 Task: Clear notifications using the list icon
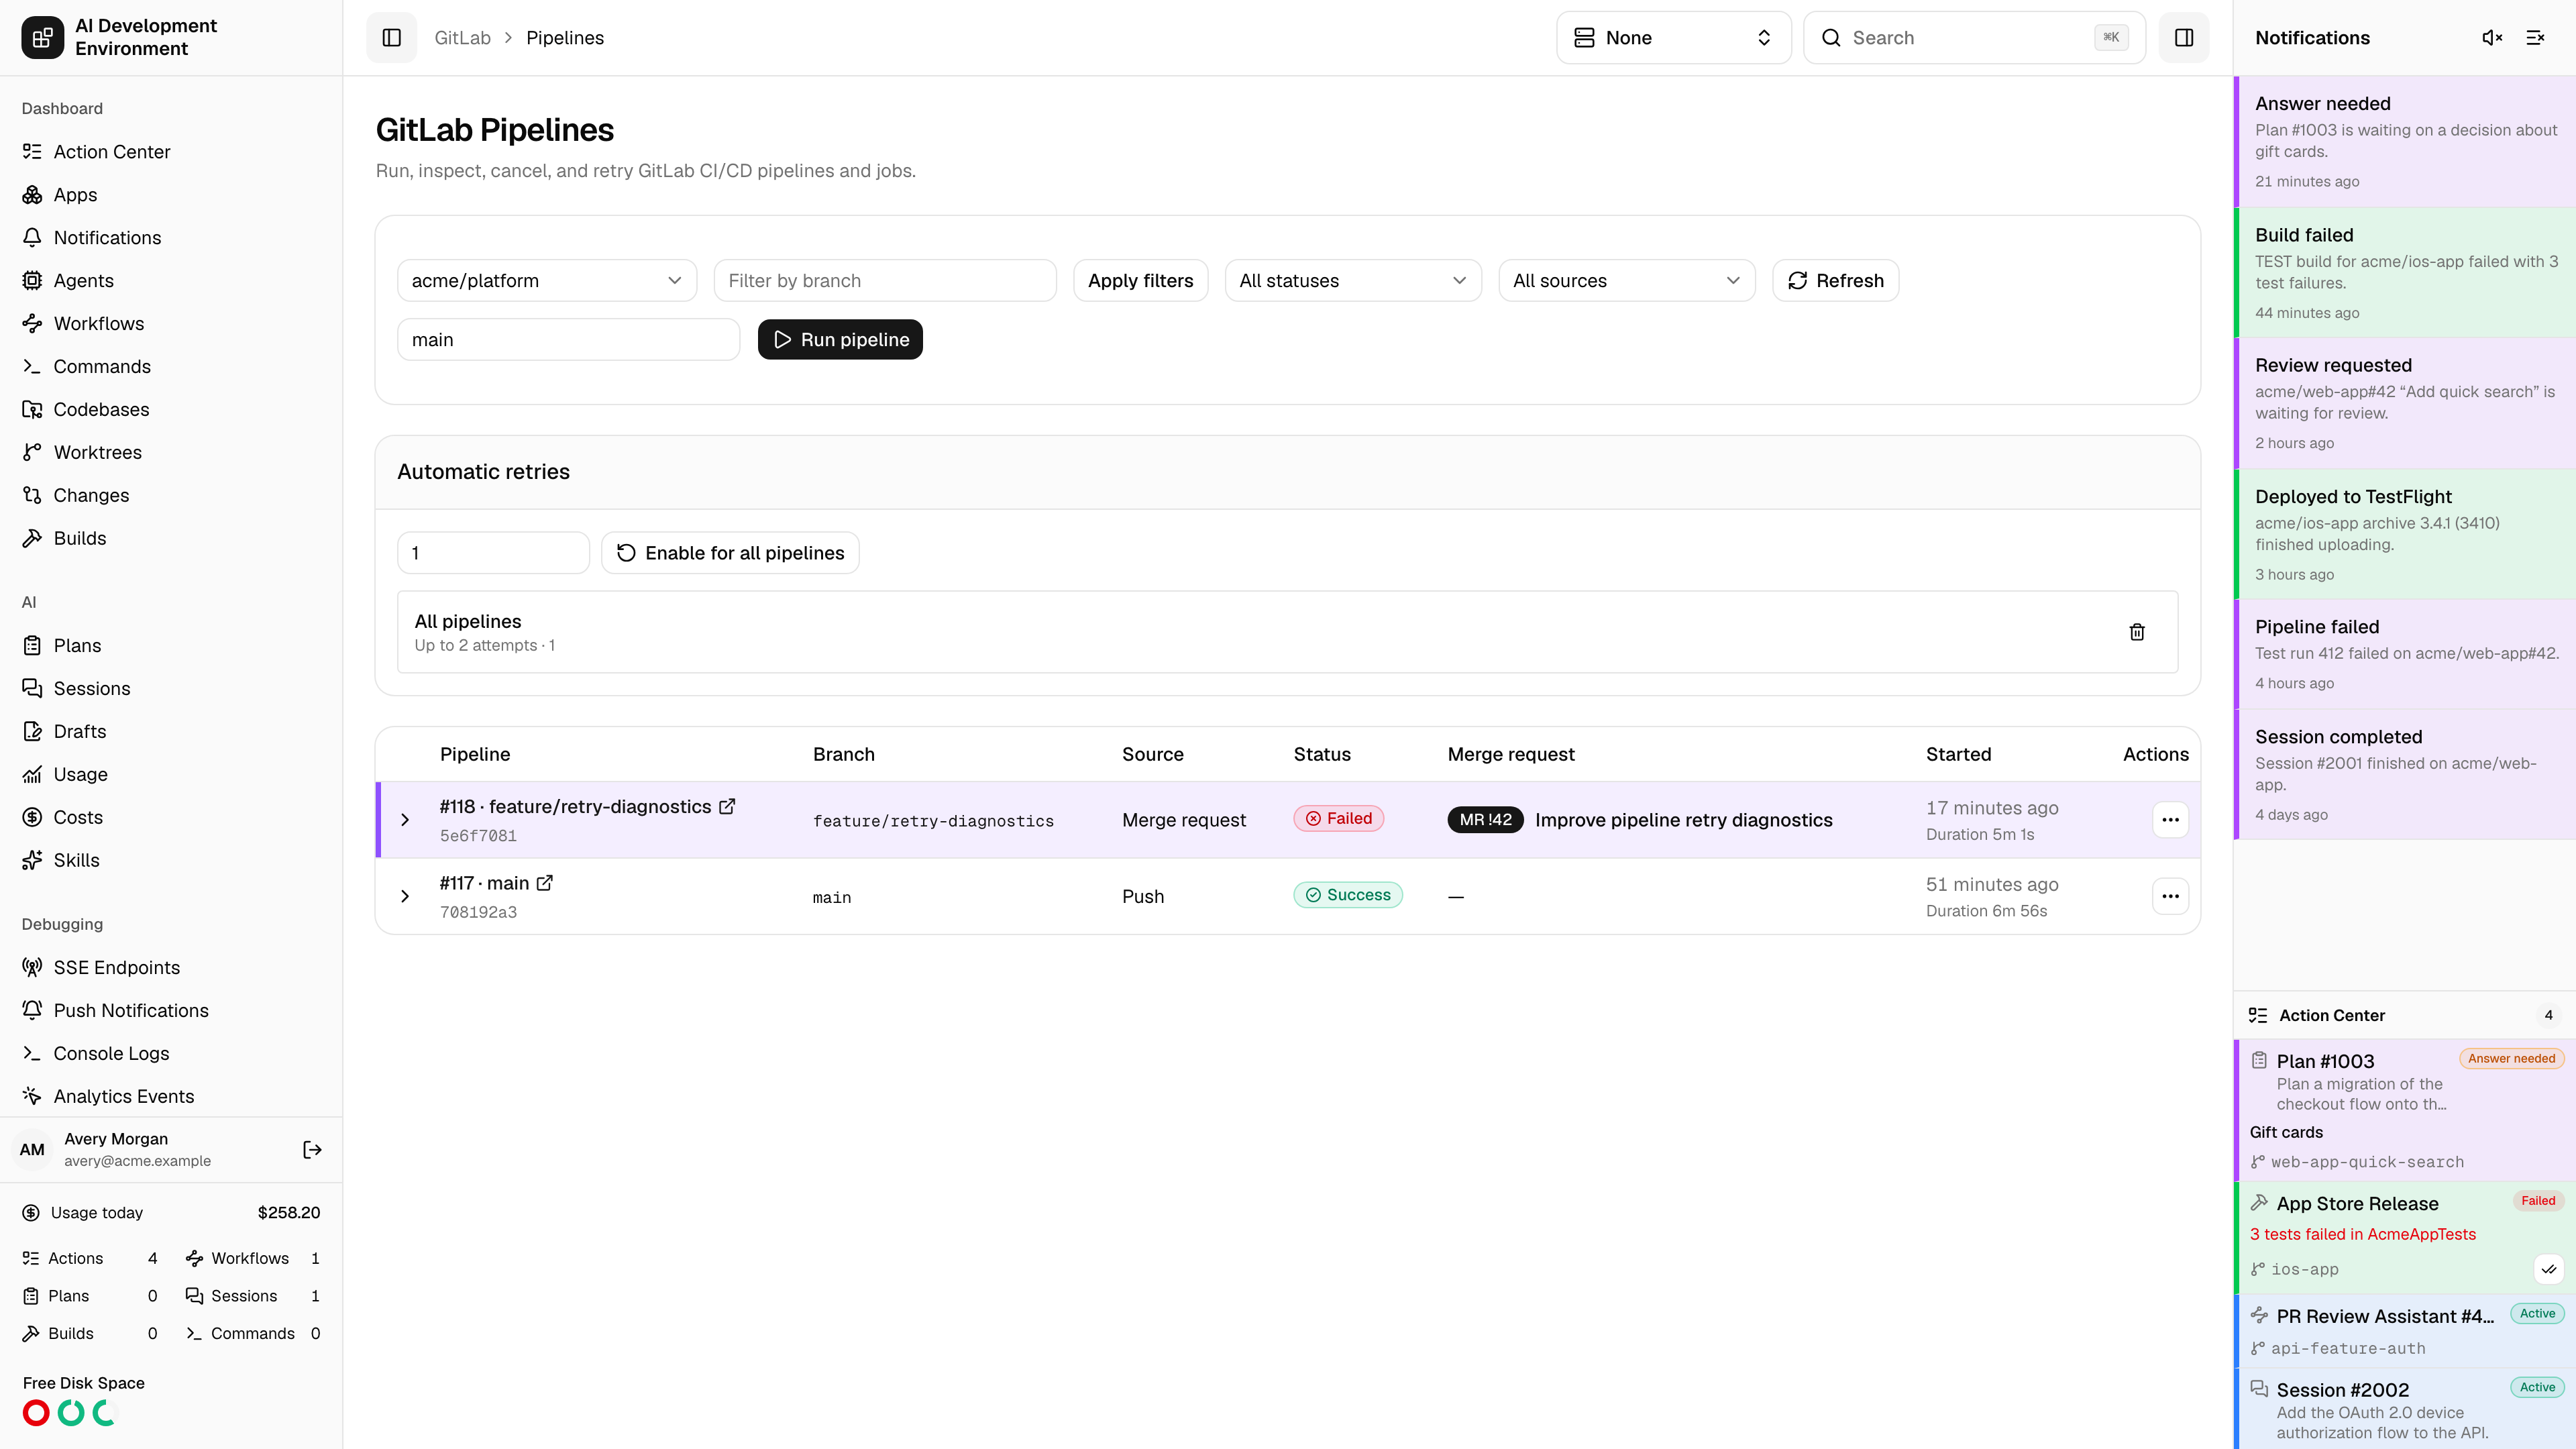(x=2535, y=38)
